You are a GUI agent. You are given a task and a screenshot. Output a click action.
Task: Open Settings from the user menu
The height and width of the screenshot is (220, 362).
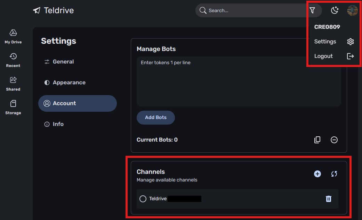pos(325,41)
